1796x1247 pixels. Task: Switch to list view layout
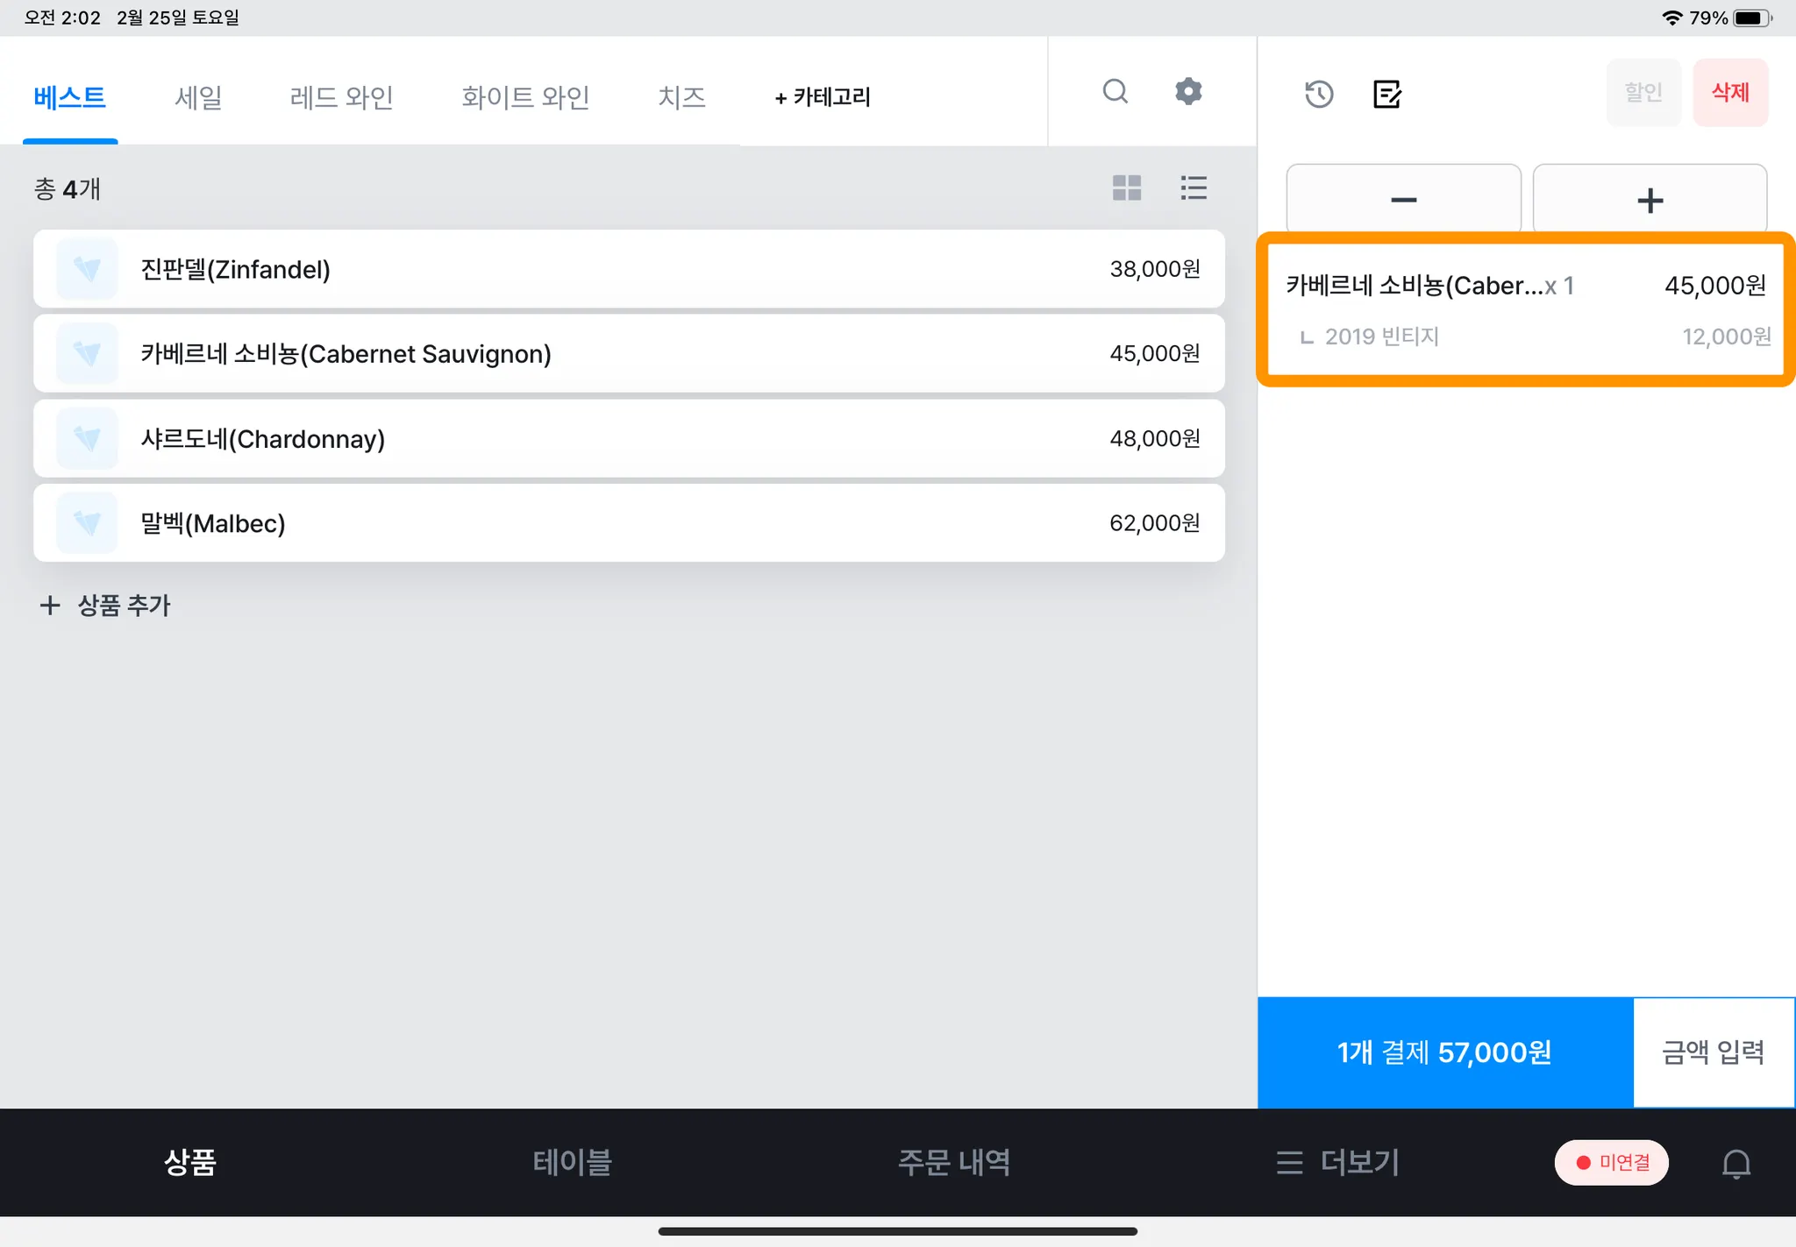click(x=1194, y=188)
